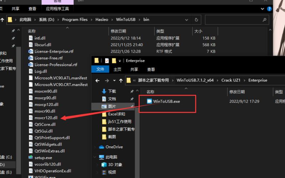
Task: Select setup.exe installer icon
Action: [31, 157]
